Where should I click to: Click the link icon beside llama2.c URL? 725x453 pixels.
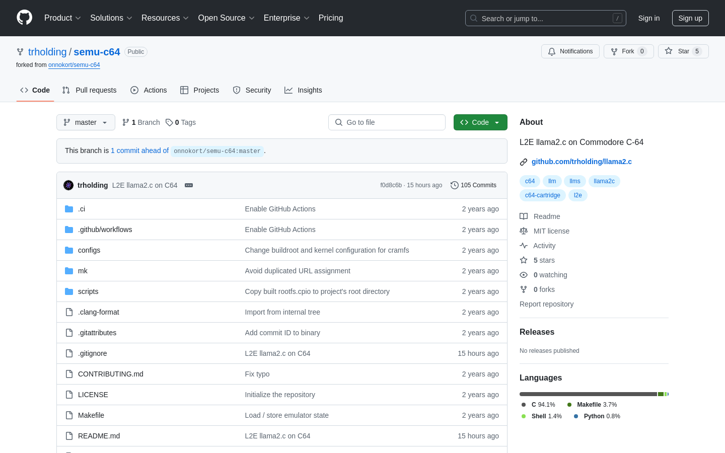tap(524, 162)
